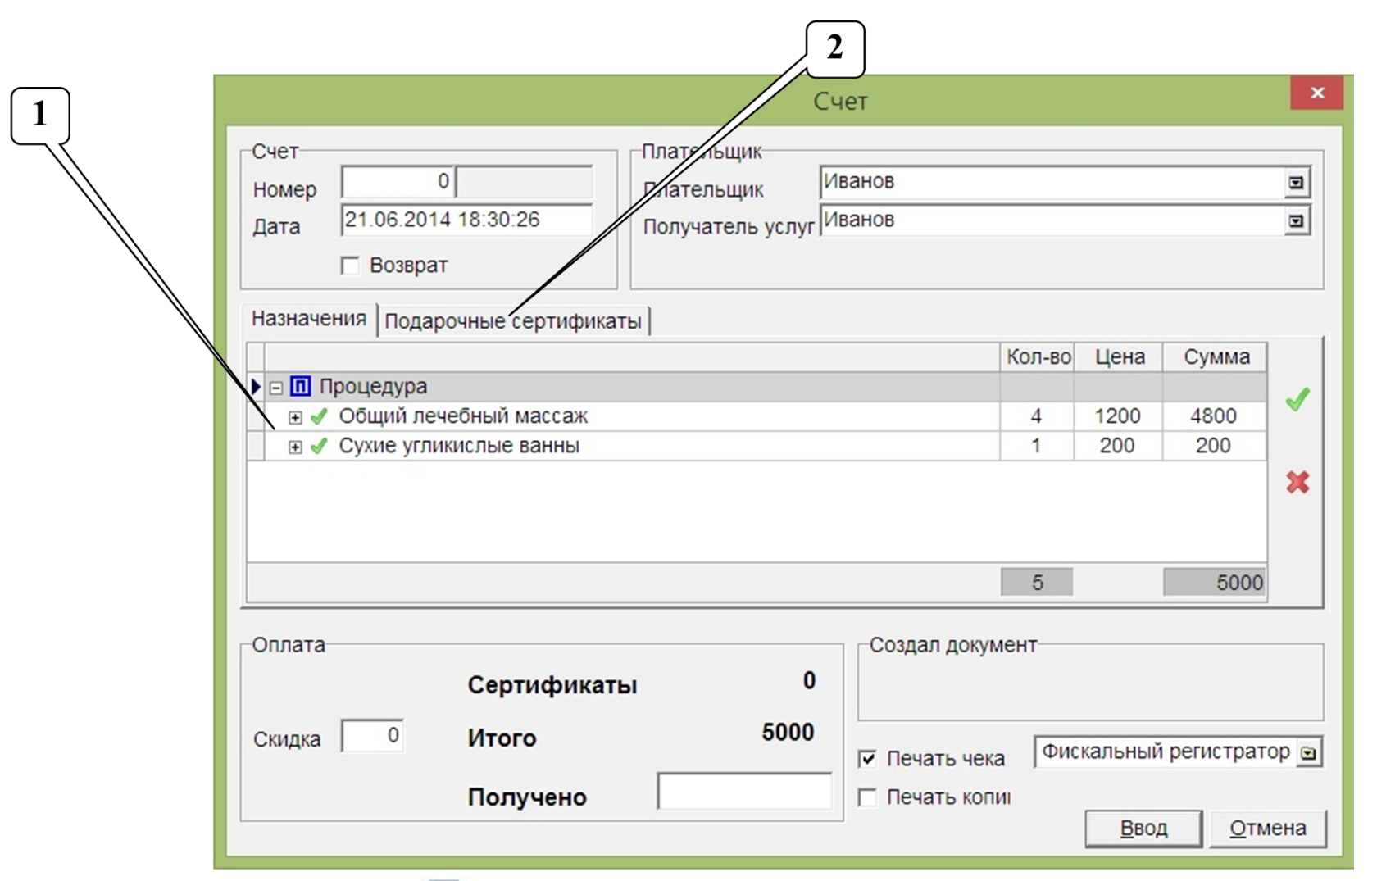The width and height of the screenshot is (1377, 881).
Task: Open the Фискальный регистратор dropdown
Action: coord(1309,752)
